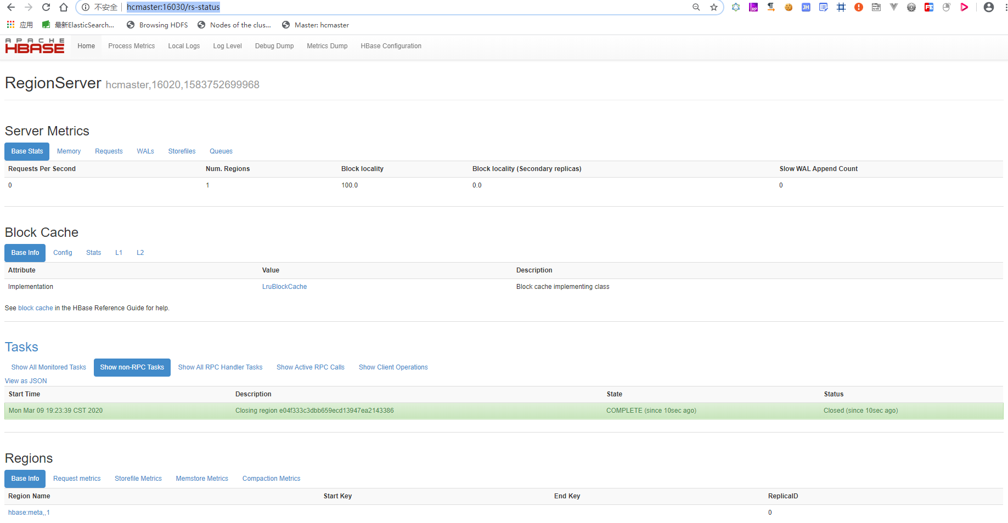
Task: Open the cookie extension
Action: pyautogui.click(x=789, y=7)
